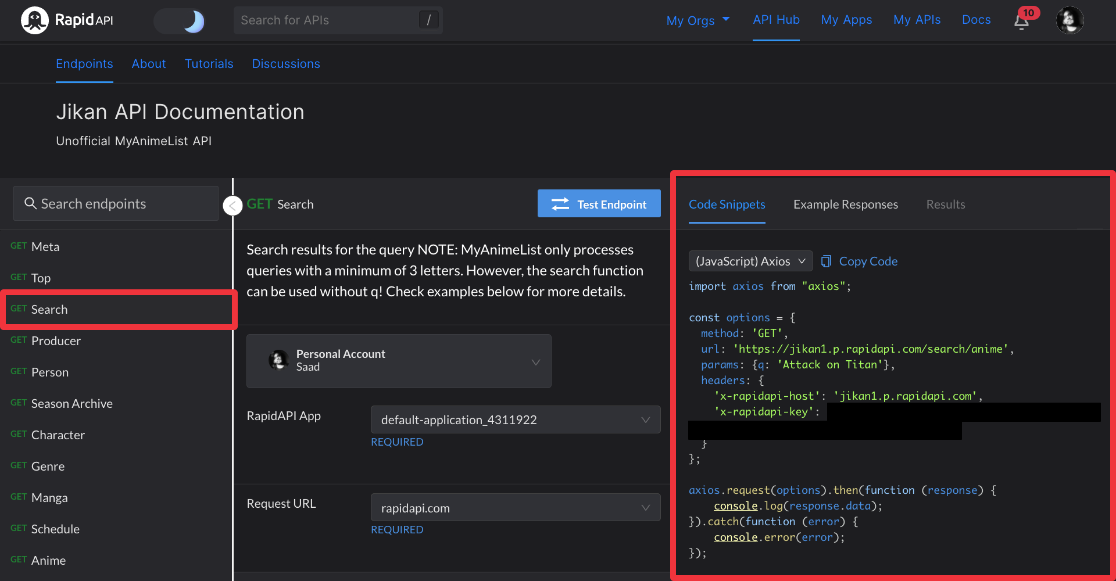Screen dimensions: 1116x581
Task: Switch to the Endpoints tab
Action: tap(84, 64)
